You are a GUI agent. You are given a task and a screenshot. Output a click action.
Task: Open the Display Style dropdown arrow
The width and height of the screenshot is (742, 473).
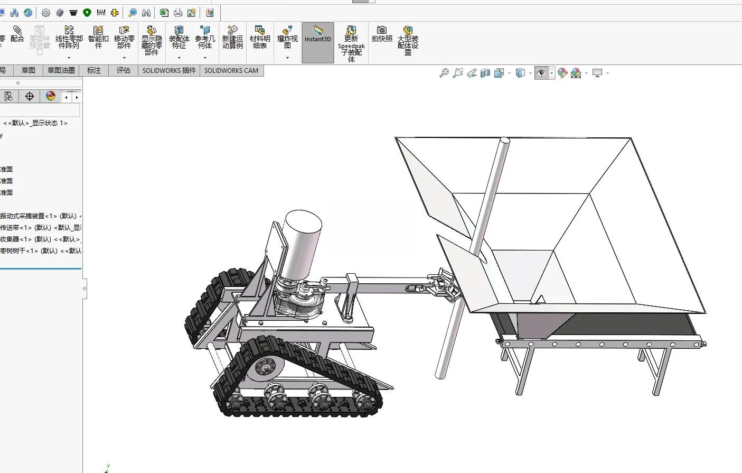[x=530, y=73]
